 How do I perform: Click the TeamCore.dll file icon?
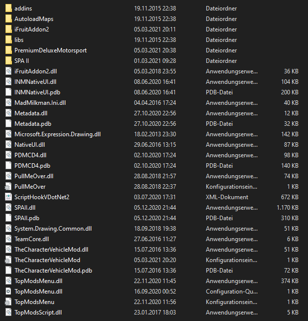(8, 239)
